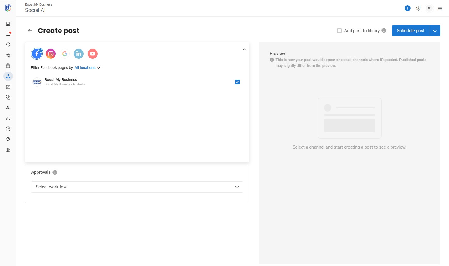
Task: Toggle the Facebook channel icon
Action: (37, 54)
